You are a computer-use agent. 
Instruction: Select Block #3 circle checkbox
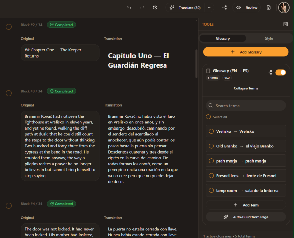point(9,93)
